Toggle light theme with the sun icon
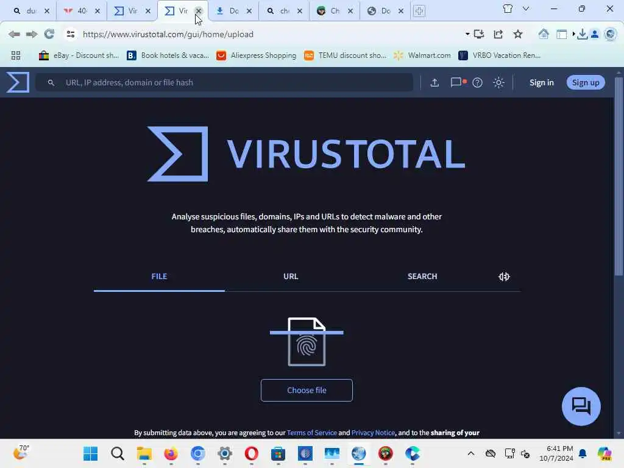 point(498,82)
